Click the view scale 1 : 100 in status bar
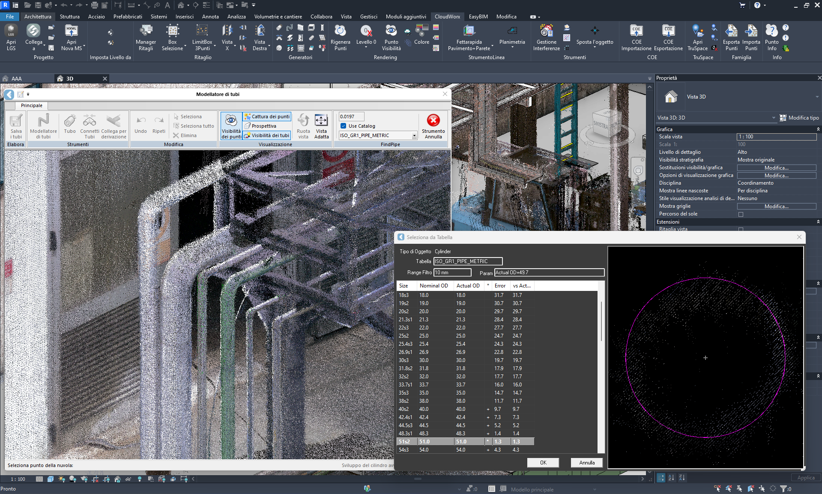Image resolution: width=822 pixels, height=494 pixels. 18,479
